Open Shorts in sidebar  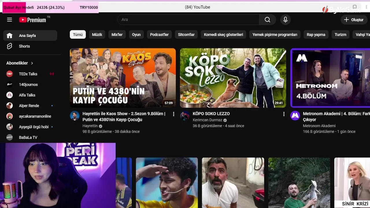30,46
